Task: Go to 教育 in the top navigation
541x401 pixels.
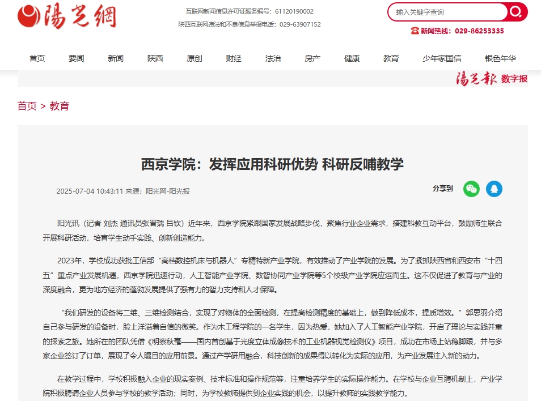Action: point(391,58)
